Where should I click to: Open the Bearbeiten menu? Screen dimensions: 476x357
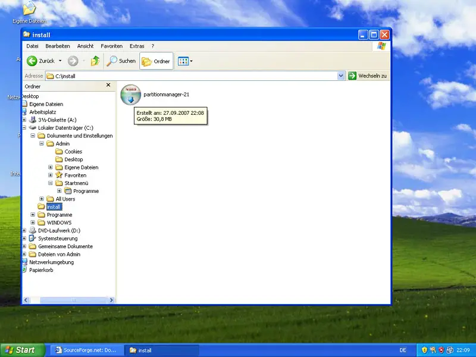tap(58, 46)
